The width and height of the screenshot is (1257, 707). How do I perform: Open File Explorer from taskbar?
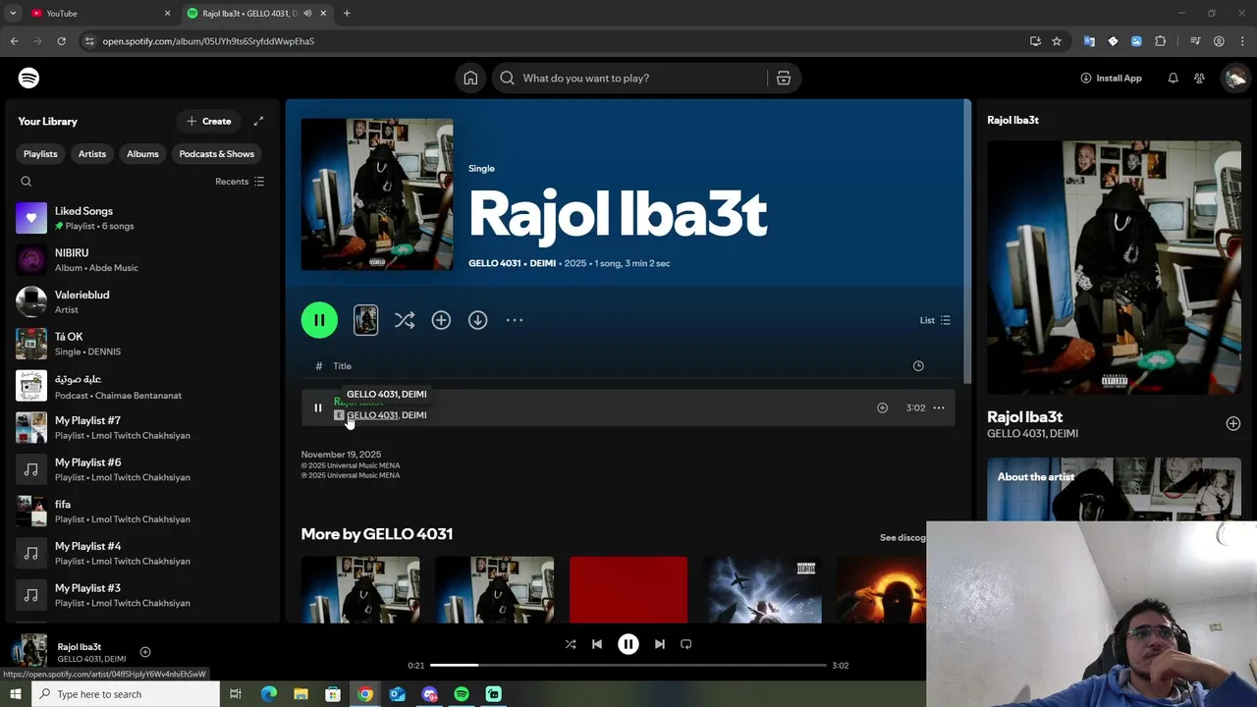[x=301, y=694]
